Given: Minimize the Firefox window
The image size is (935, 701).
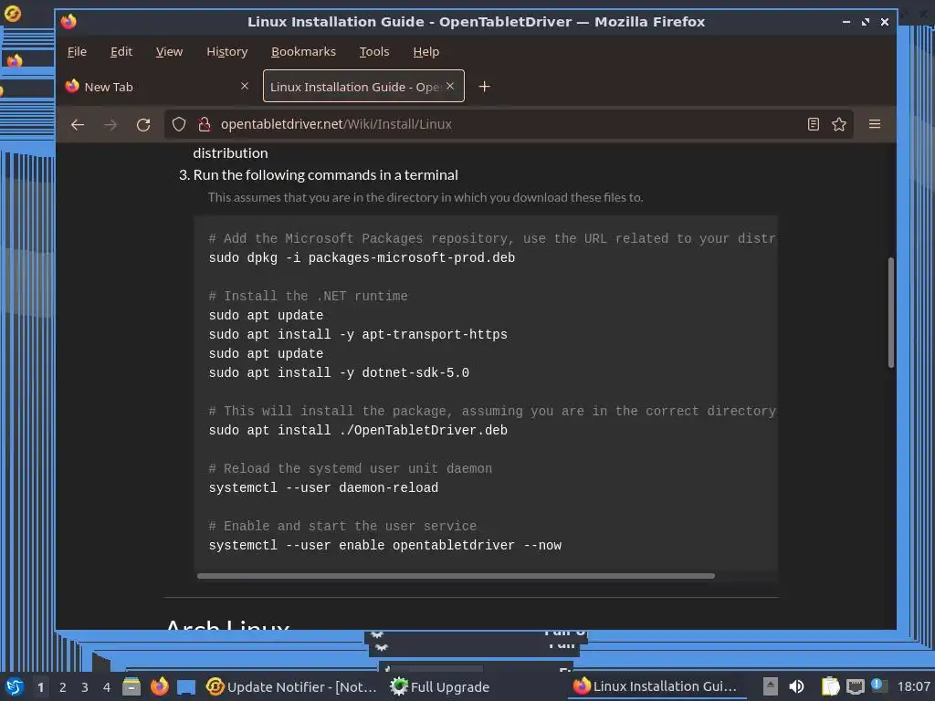Looking at the screenshot, I should click(846, 22).
